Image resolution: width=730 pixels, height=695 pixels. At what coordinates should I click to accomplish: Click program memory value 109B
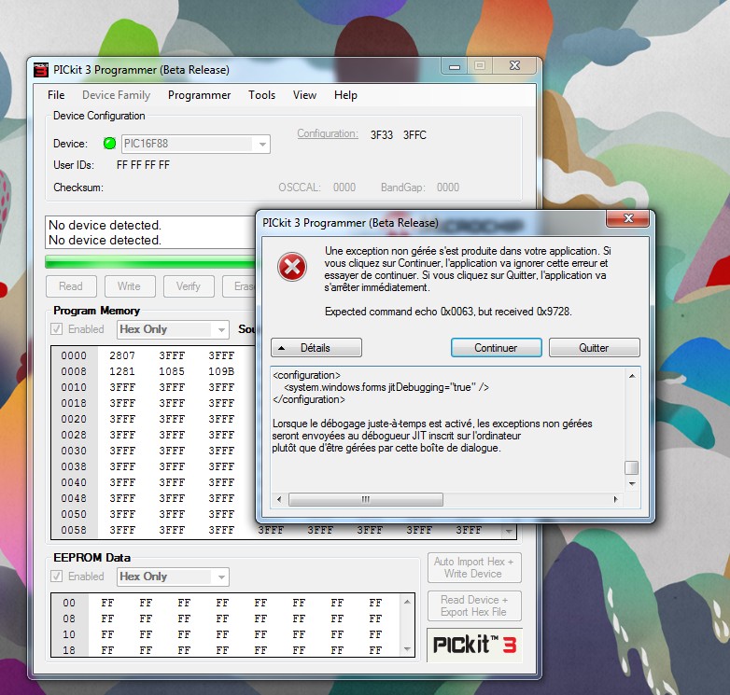(221, 371)
